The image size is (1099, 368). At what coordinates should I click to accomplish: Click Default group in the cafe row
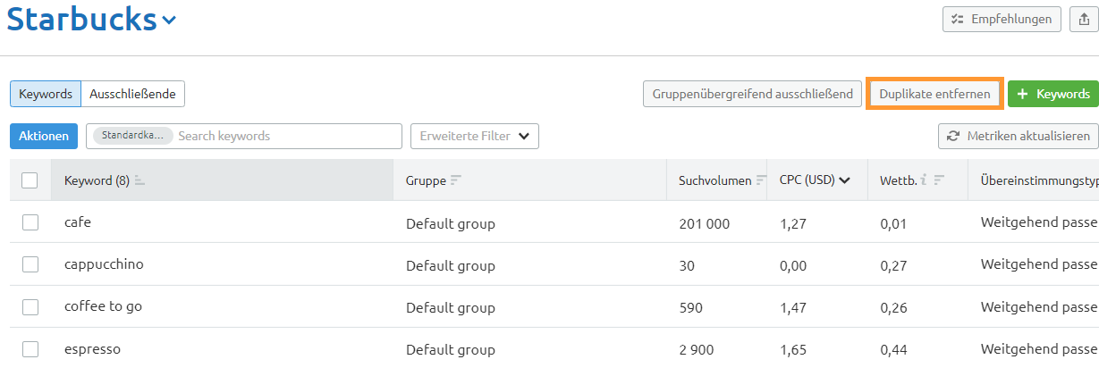(451, 223)
